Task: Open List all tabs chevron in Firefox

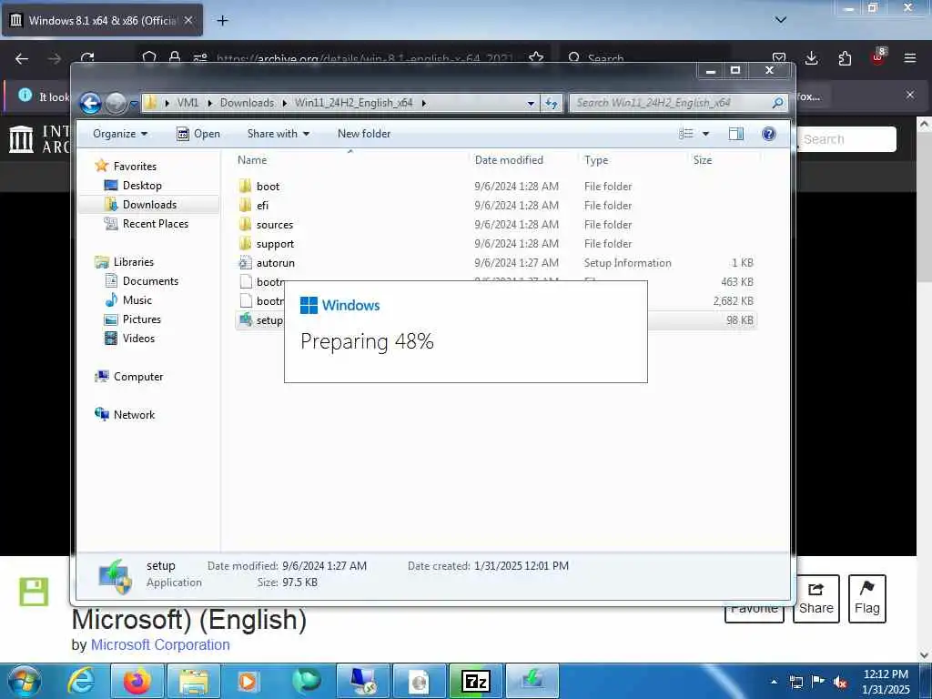Action: click(780, 20)
